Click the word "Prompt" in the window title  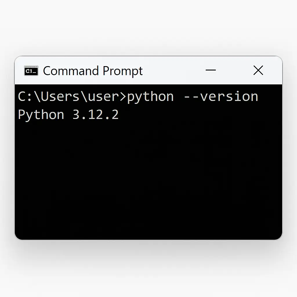click(x=123, y=71)
